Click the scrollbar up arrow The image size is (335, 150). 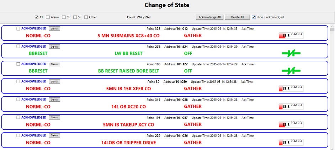[332, 26]
